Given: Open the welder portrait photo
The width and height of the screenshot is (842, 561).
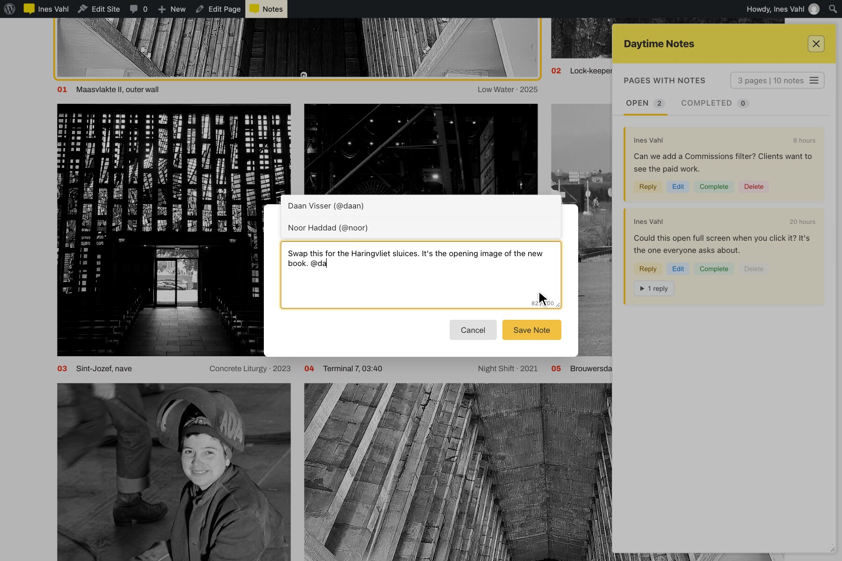Looking at the screenshot, I should point(174,472).
